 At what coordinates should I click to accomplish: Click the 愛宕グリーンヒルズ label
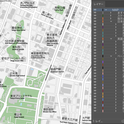tap(12, 58)
